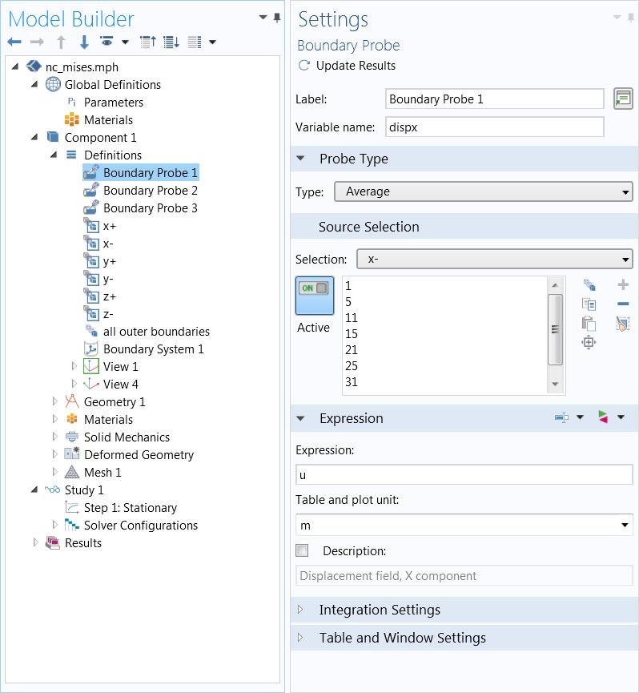The height and width of the screenshot is (693, 639).
Task: Click the Expand All tree icon
Action: pos(171,42)
